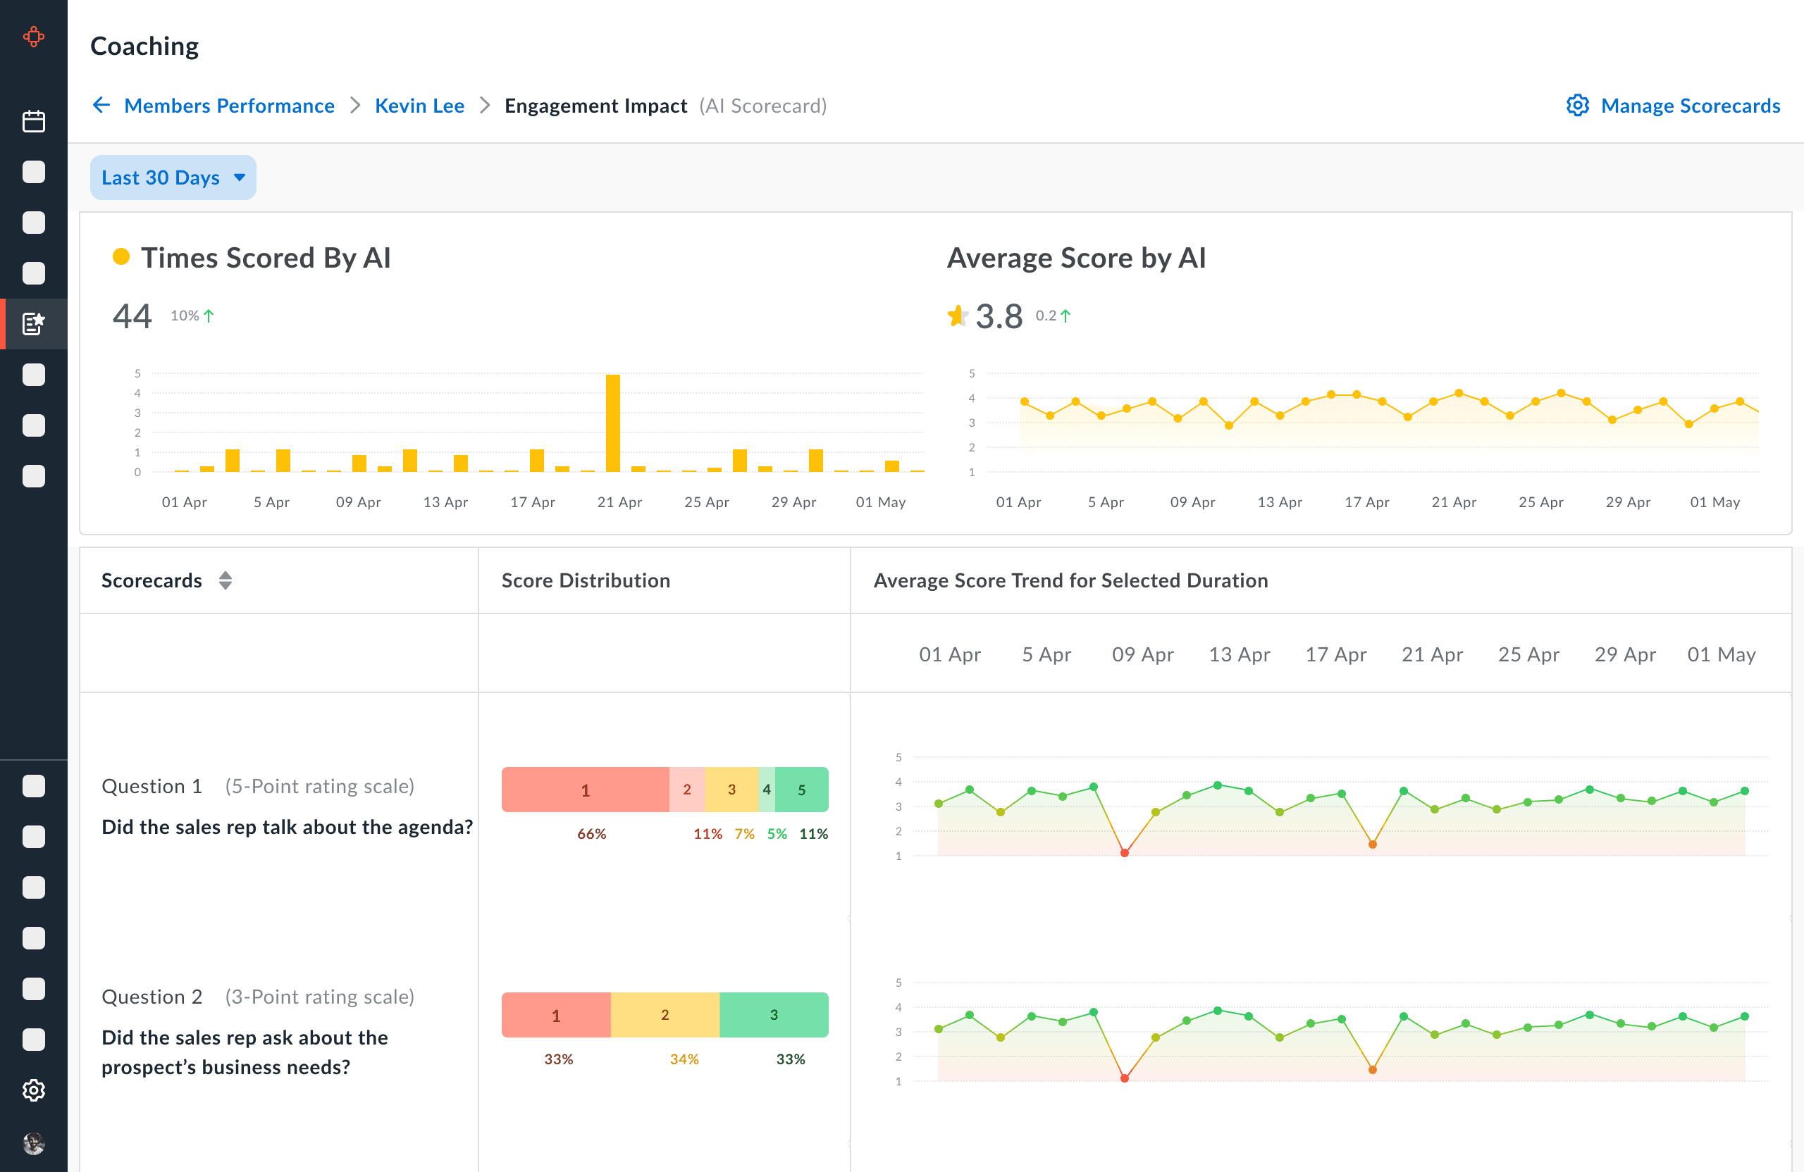Click the Last 30 Days dropdown arrow
Viewport: 1804px width, 1172px height.
pos(240,177)
